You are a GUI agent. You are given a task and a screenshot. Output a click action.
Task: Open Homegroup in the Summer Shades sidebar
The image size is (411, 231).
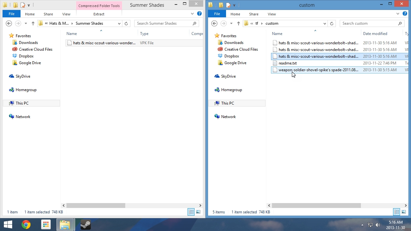[x=26, y=90]
